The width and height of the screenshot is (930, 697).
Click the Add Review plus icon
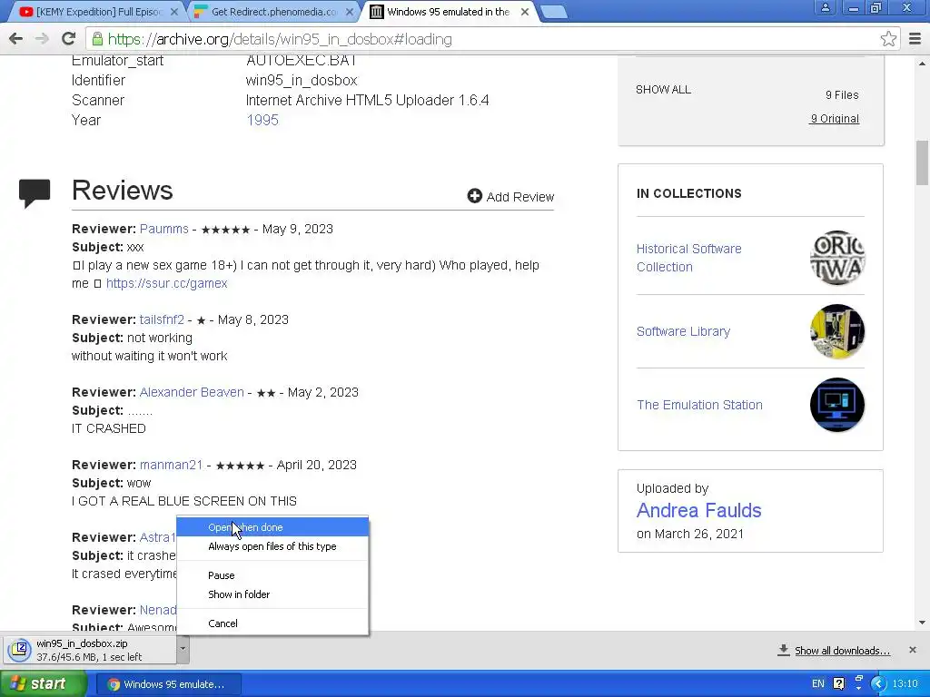tap(474, 196)
